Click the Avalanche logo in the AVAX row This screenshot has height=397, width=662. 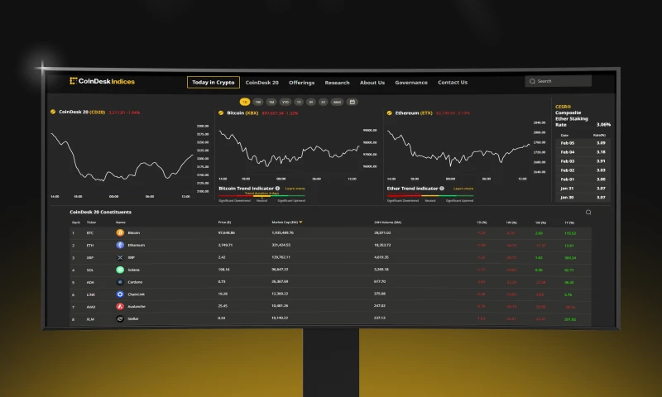[120, 306]
